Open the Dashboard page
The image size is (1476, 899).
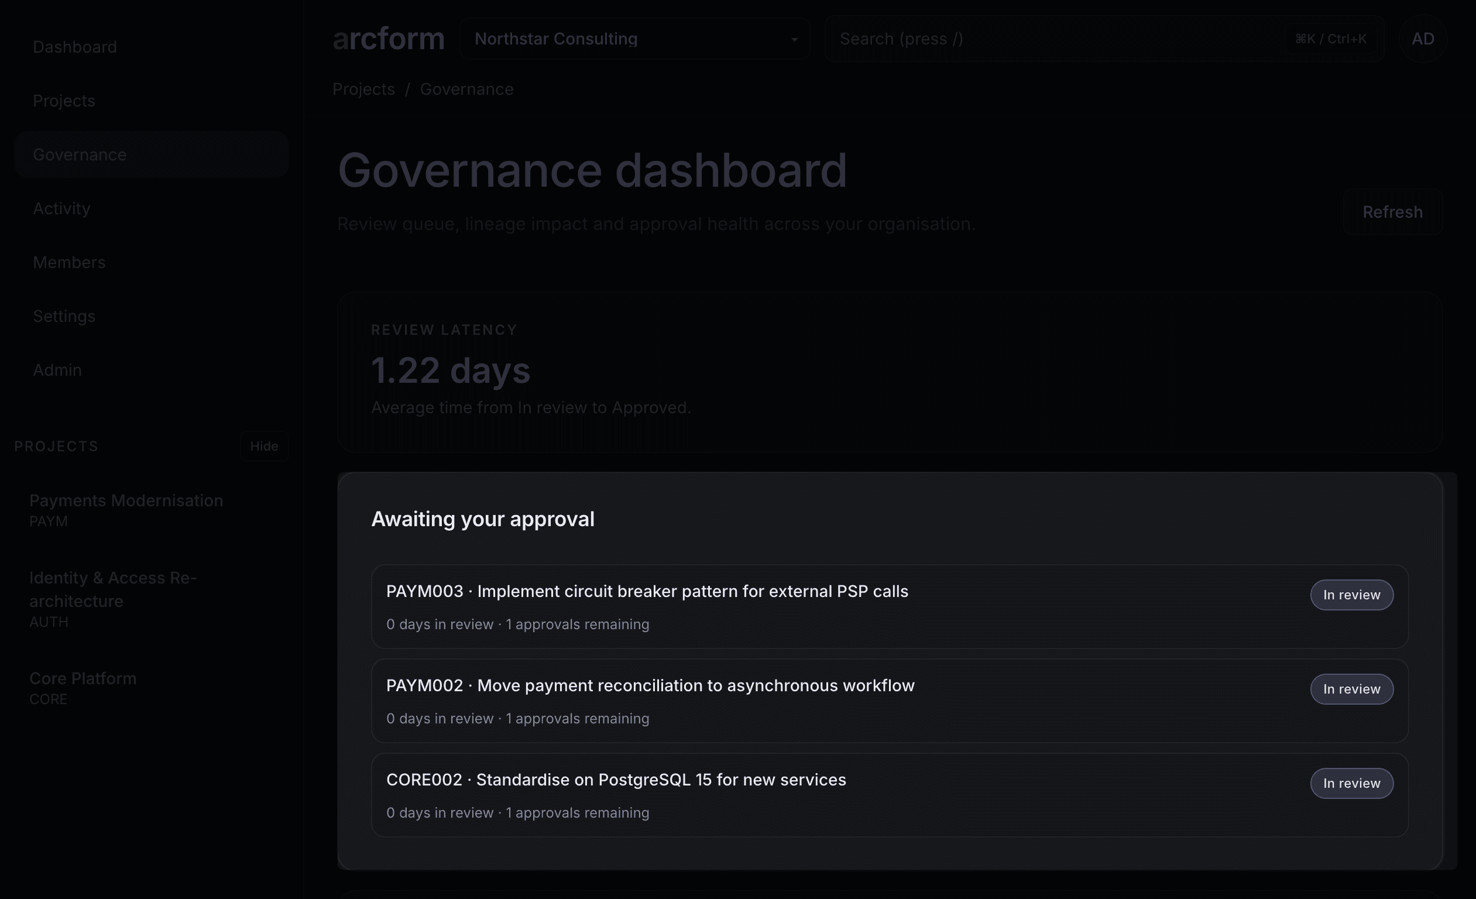74,46
